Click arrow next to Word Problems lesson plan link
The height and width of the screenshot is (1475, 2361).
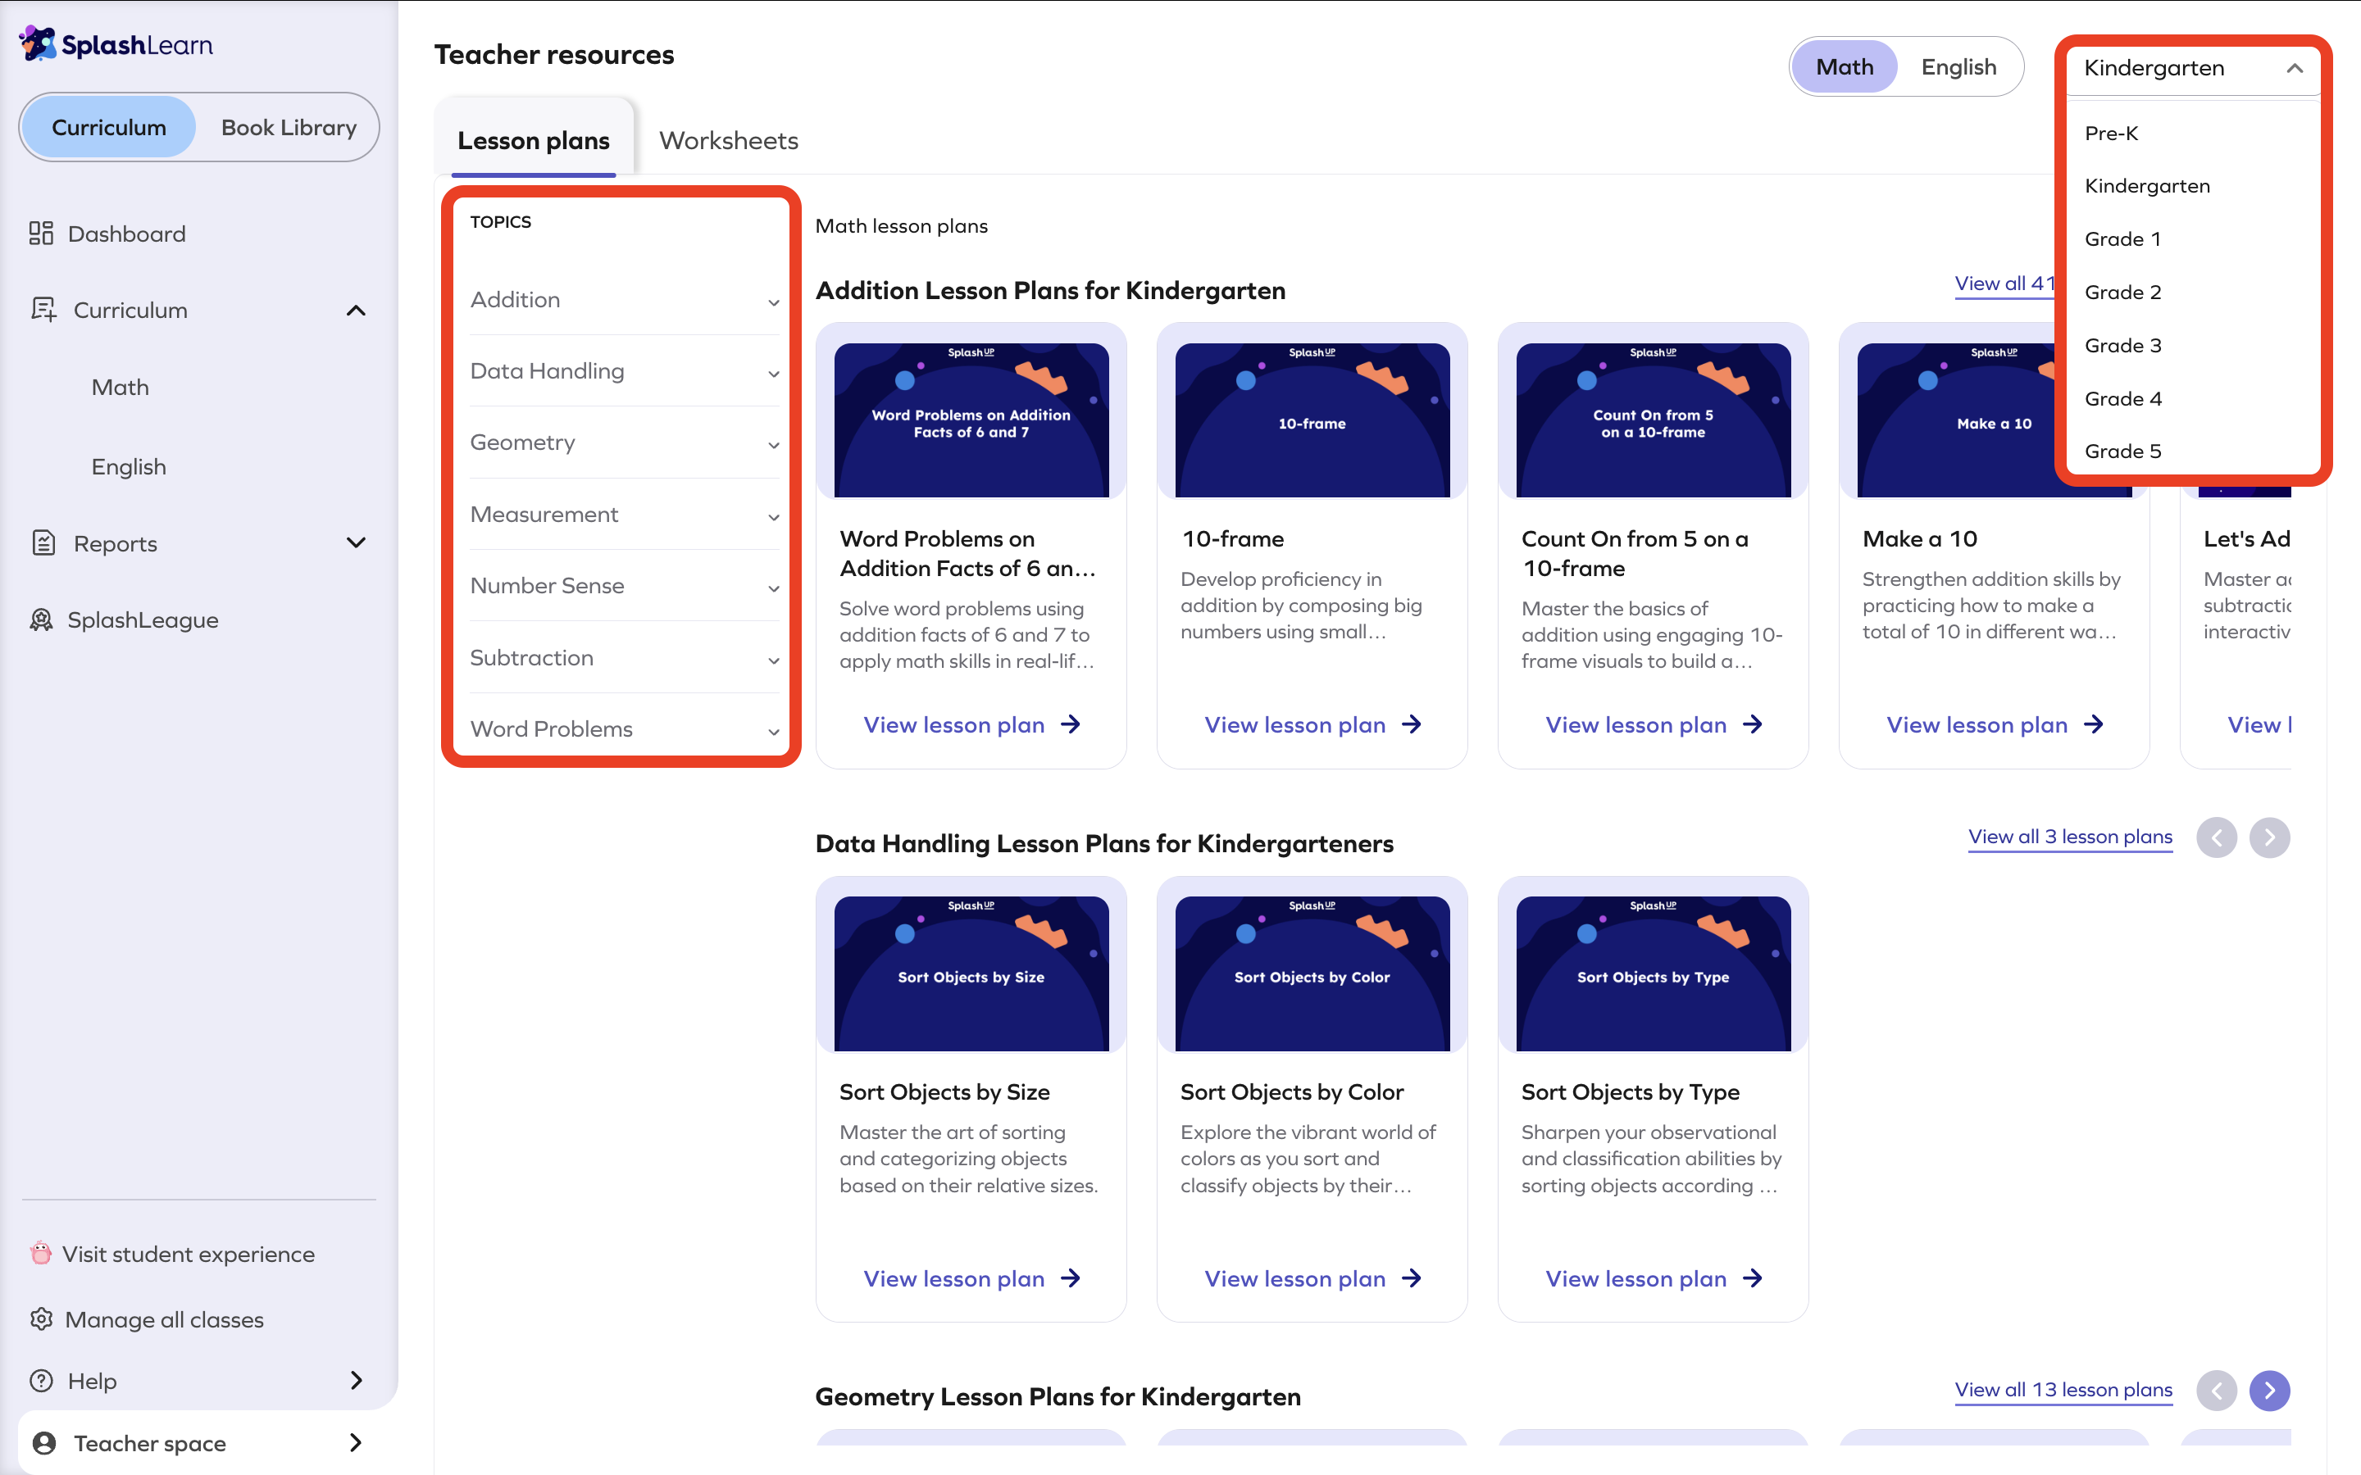[1071, 724]
